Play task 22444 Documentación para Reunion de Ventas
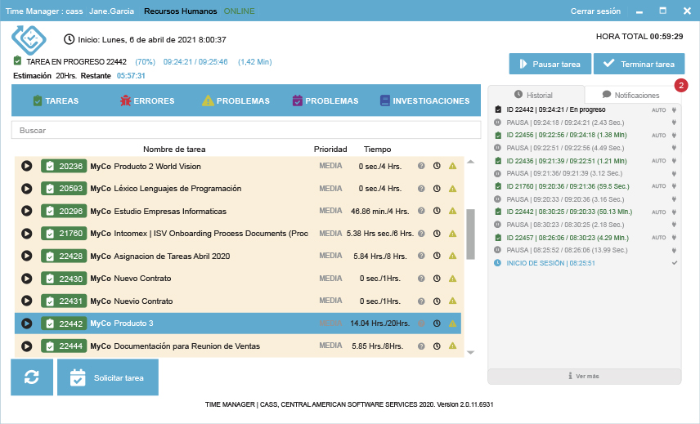 point(26,346)
